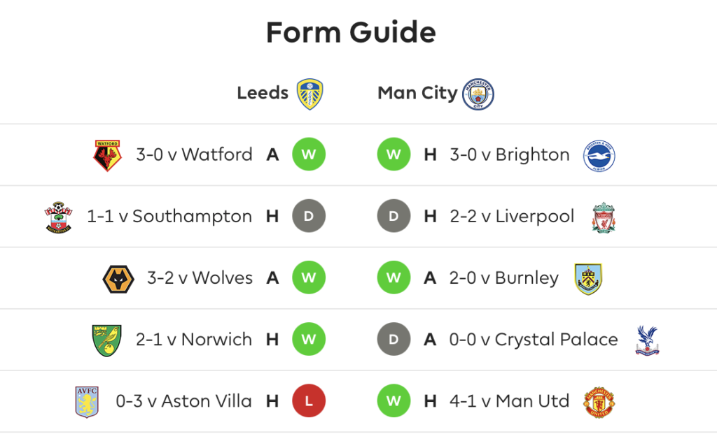Click the Brighton club crest
This screenshot has height=434, width=717.
pos(599,156)
